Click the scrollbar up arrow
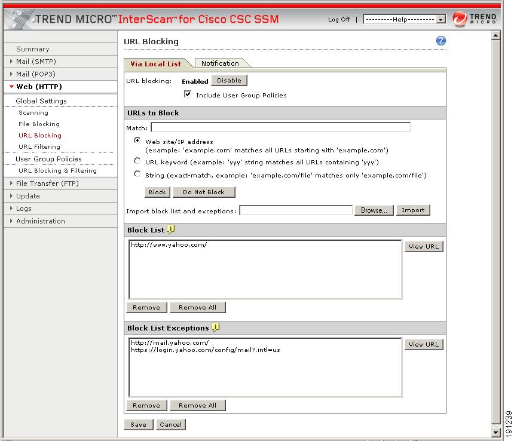 click(x=496, y=35)
